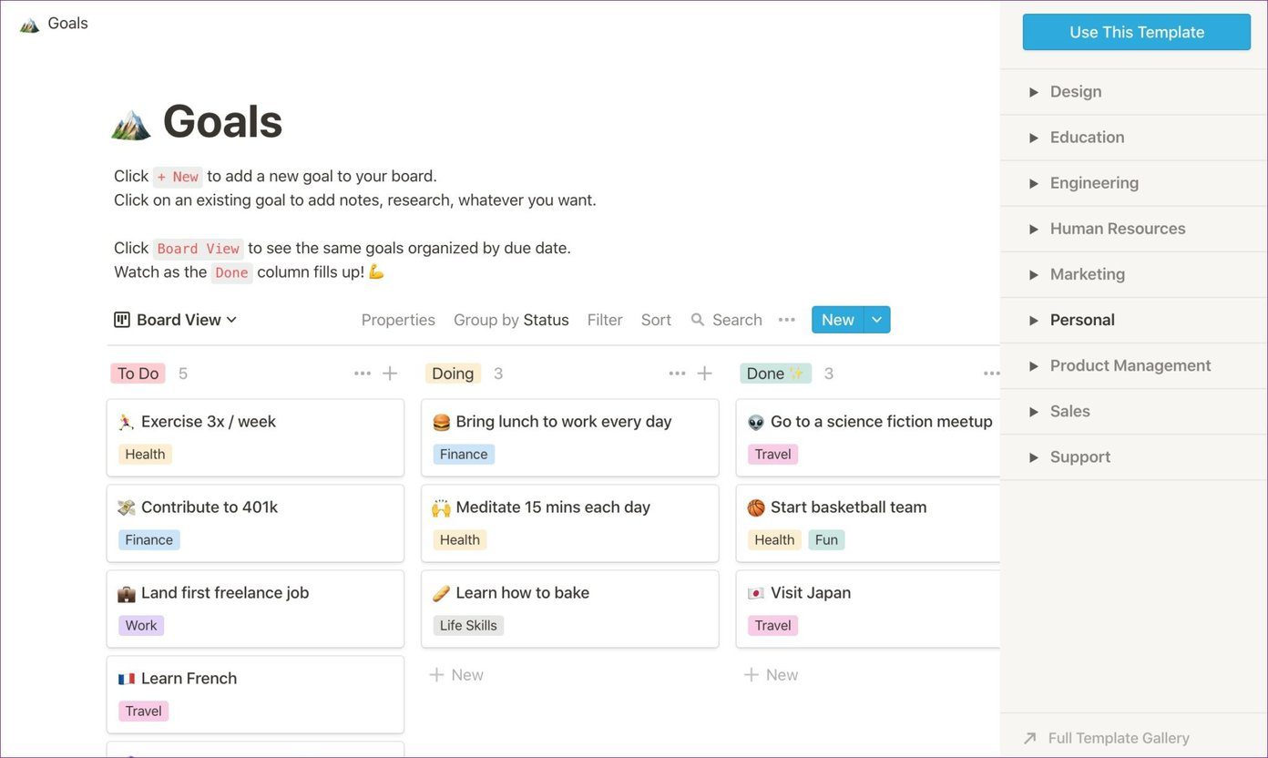Click the Goals breadcrumb text
This screenshot has height=758, width=1268.
pos(67,24)
